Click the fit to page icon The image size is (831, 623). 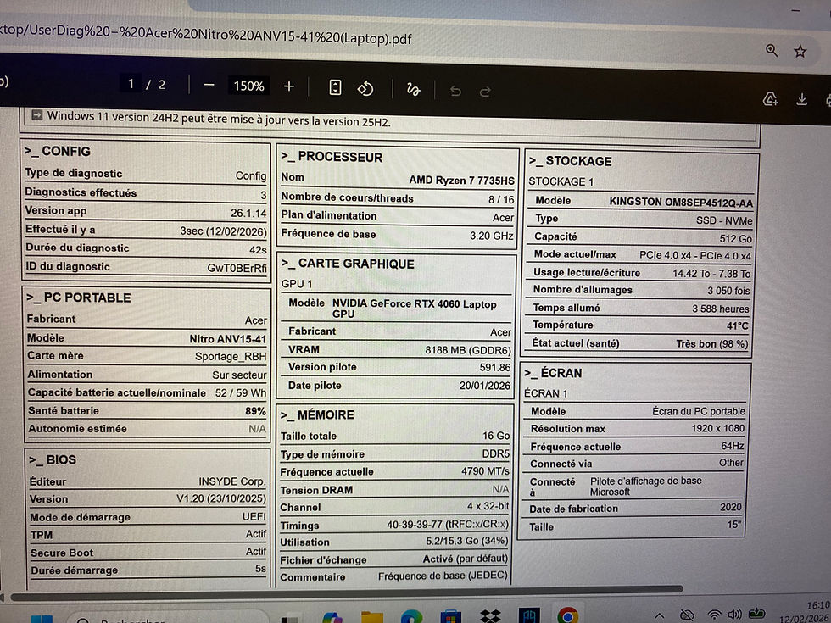pos(335,87)
